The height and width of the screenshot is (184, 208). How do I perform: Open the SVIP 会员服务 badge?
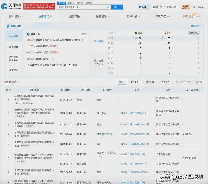pyautogui.click(x=186, y=7)
